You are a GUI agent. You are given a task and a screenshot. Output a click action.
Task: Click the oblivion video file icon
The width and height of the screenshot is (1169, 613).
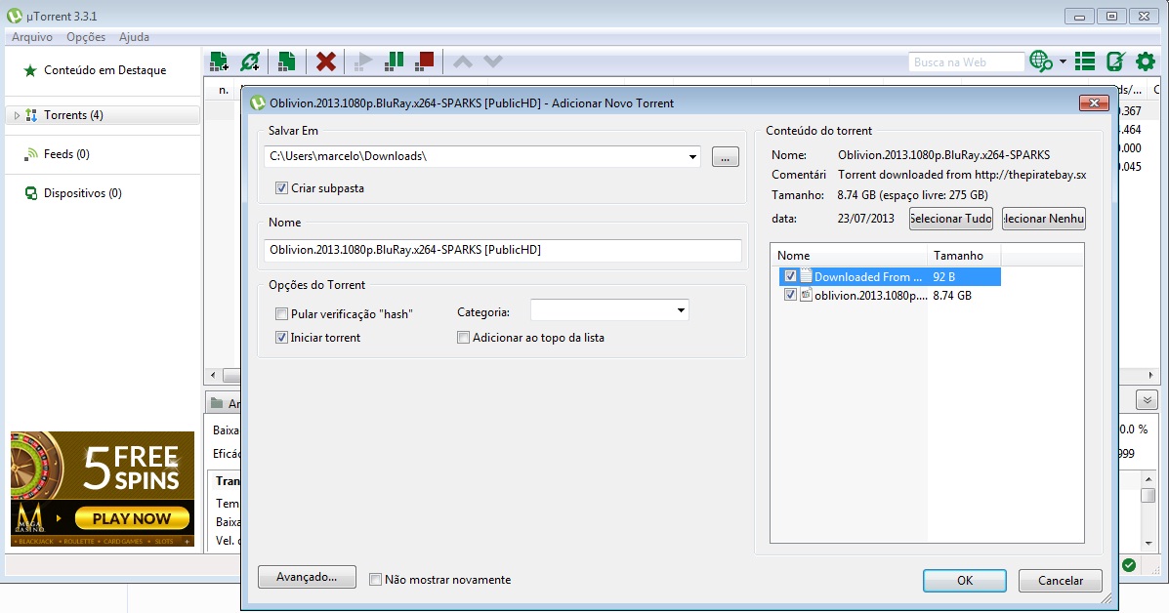[806, 295]
